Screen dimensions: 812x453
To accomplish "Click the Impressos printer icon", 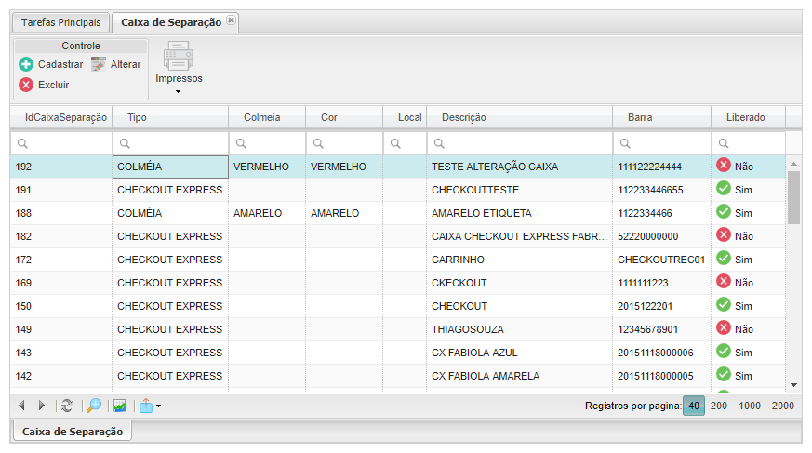I will coord(179,56).
